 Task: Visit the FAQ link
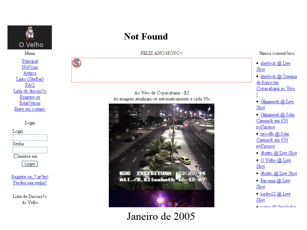30,85
